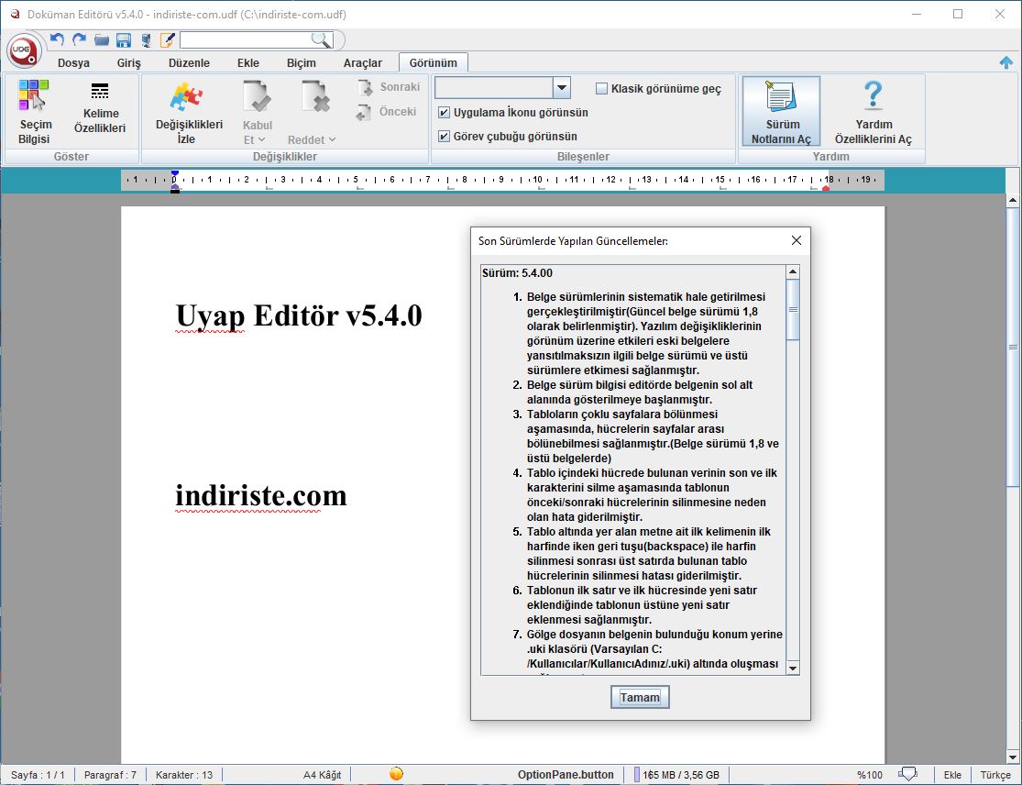
Task: Open Yardım Özelliklerini Aç help
Action: coord(874,112)
